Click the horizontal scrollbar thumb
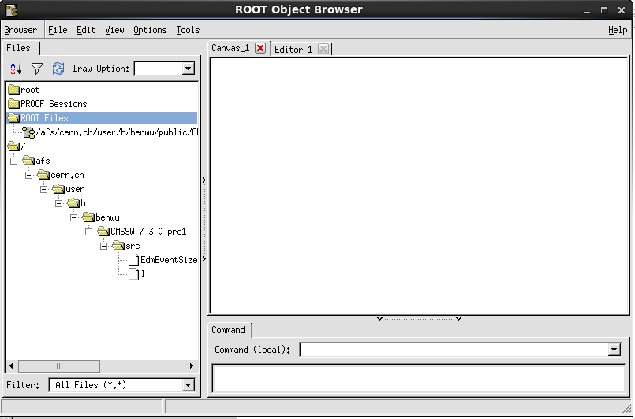 [x=59, y=366]
